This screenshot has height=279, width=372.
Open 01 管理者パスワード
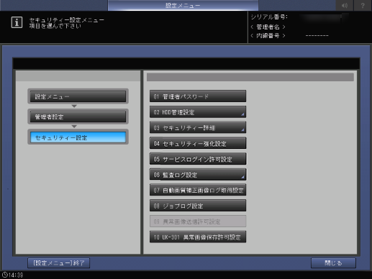tap(198, 96)
